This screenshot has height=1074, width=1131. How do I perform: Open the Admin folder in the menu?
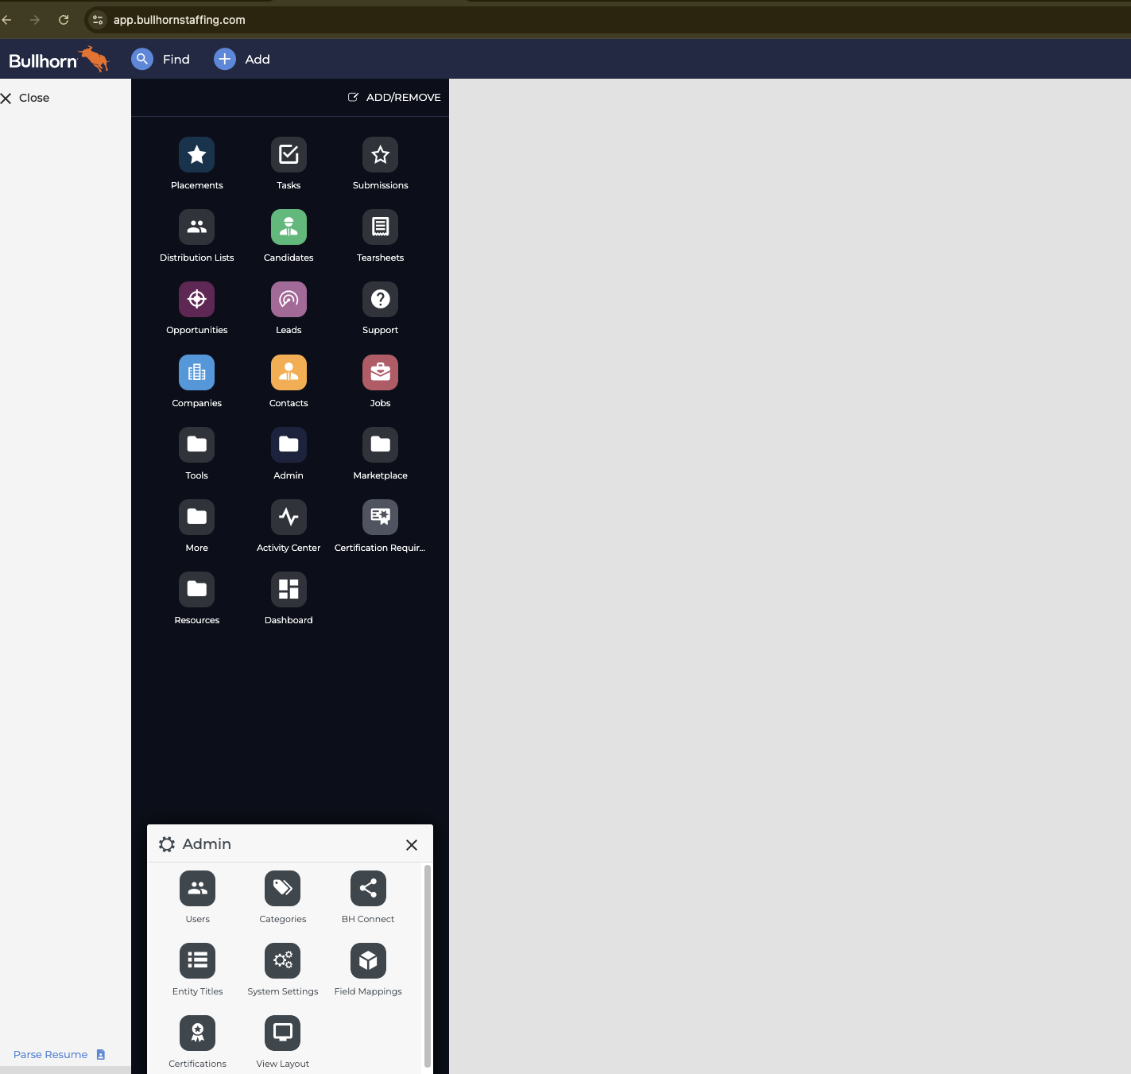pyautogui.click(x=289, y=445)
